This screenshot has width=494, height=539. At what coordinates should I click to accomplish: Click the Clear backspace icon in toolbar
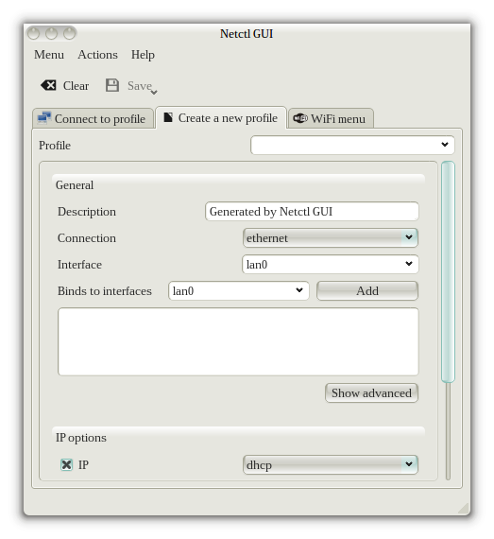(x=48, y=85)
